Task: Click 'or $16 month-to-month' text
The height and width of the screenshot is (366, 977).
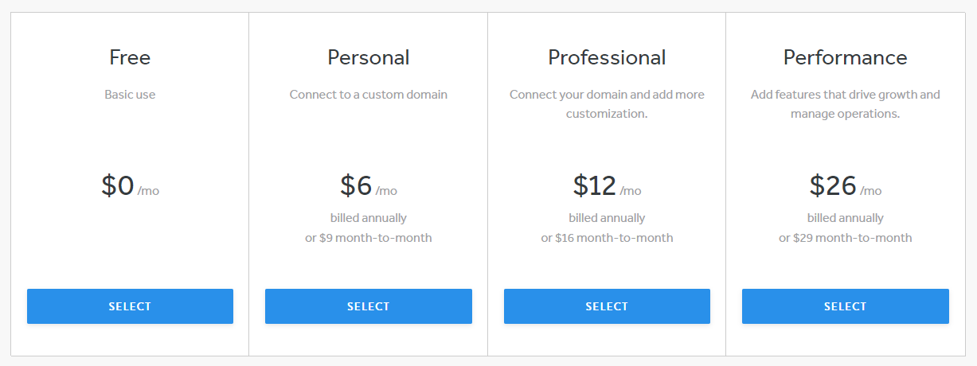Action: (x=607, y=237)
